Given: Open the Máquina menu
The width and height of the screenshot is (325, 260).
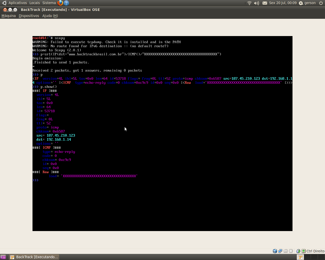Looking at the screenshot, I should tap(9, 16).
